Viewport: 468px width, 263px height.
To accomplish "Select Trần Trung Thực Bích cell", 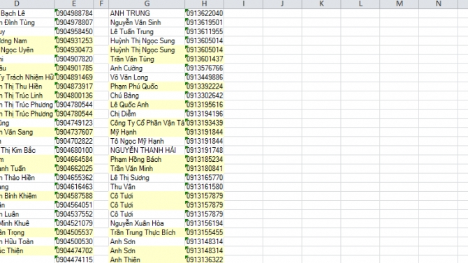I will pyautogui.click(x=147, y=232).
